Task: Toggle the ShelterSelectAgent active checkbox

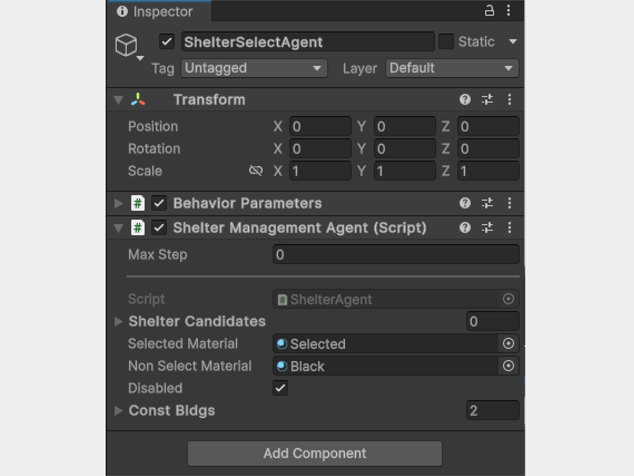Action: click(167, 42)
